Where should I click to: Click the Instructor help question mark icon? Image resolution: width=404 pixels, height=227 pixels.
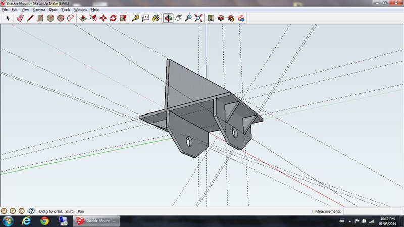coord(32,211)
